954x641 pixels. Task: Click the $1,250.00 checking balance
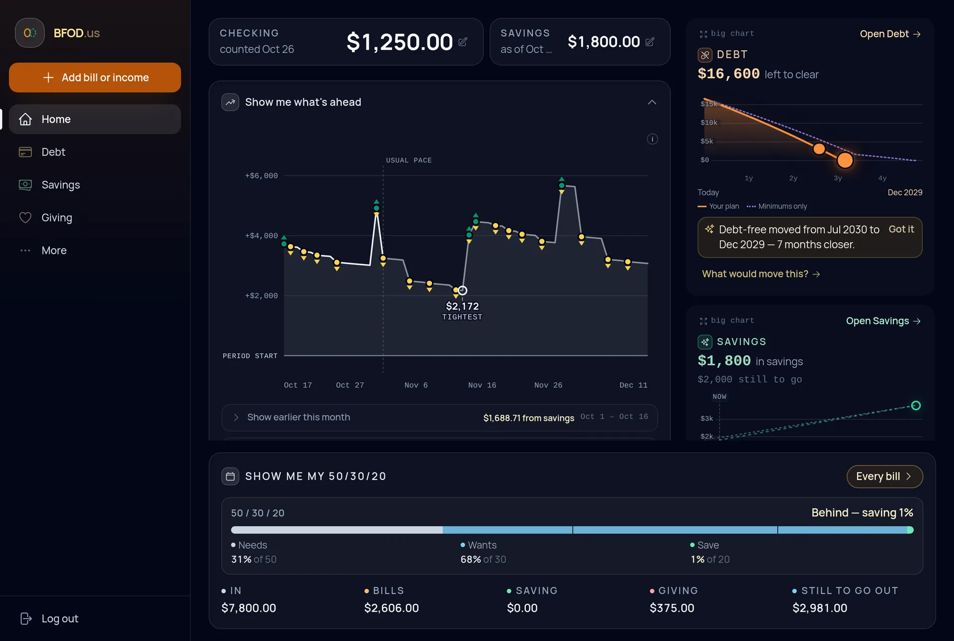pyautogui.click(x=399, y=42)
